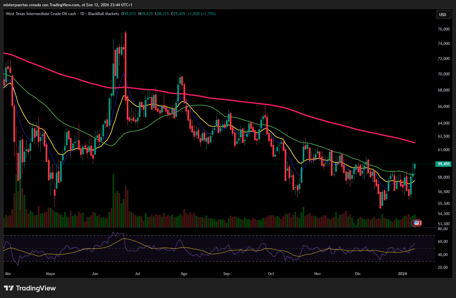The image size is (456, 298).
Task: Click the 56,500 price axis label
Action: click(x=444, y=192)
